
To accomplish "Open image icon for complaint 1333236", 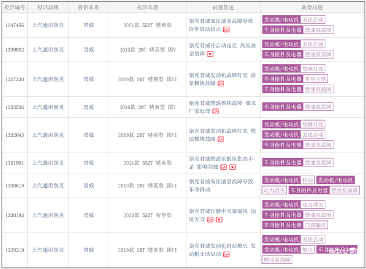I will point(216,111).
